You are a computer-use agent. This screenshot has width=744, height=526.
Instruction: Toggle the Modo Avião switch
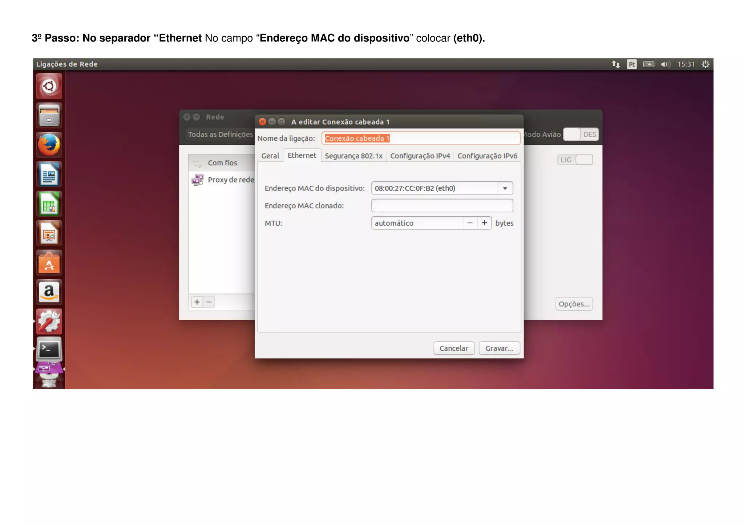pos(581,134)
